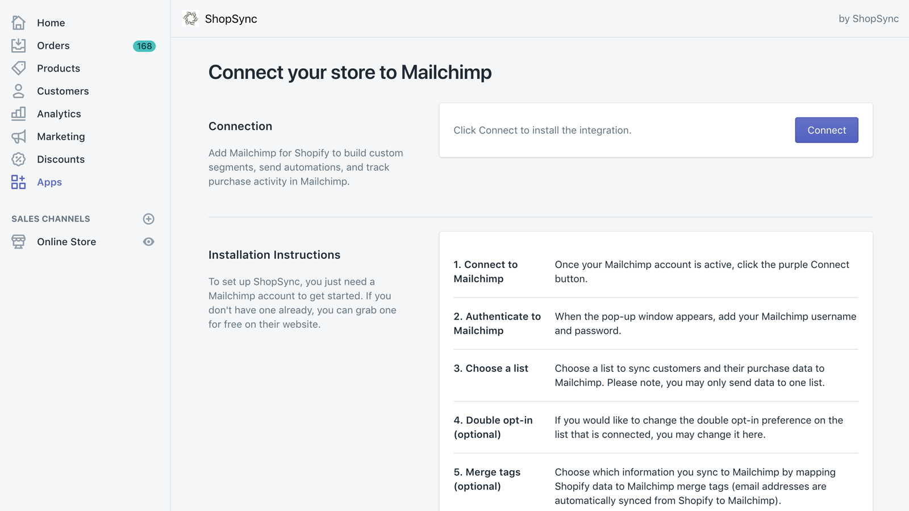The image size is (909, 511).
Task: Click the ShopSync logo icon
Action: [190, 19]
